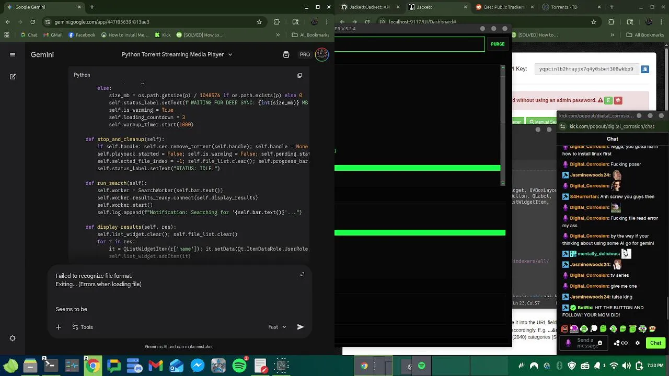669x376 pixels.
Task: Open the Gemini main menu hamburger
Action: 13,54
